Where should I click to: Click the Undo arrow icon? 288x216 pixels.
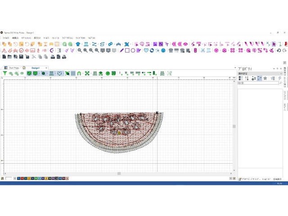coord(279,50)
